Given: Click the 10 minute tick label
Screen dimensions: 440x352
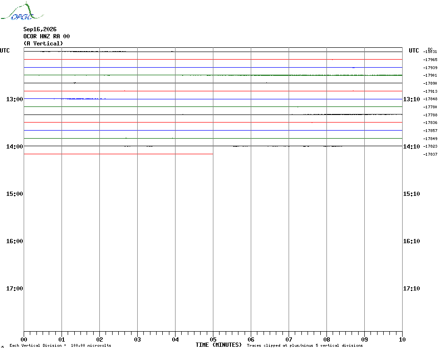Looking at the screenshot, I should coord(402,339).
